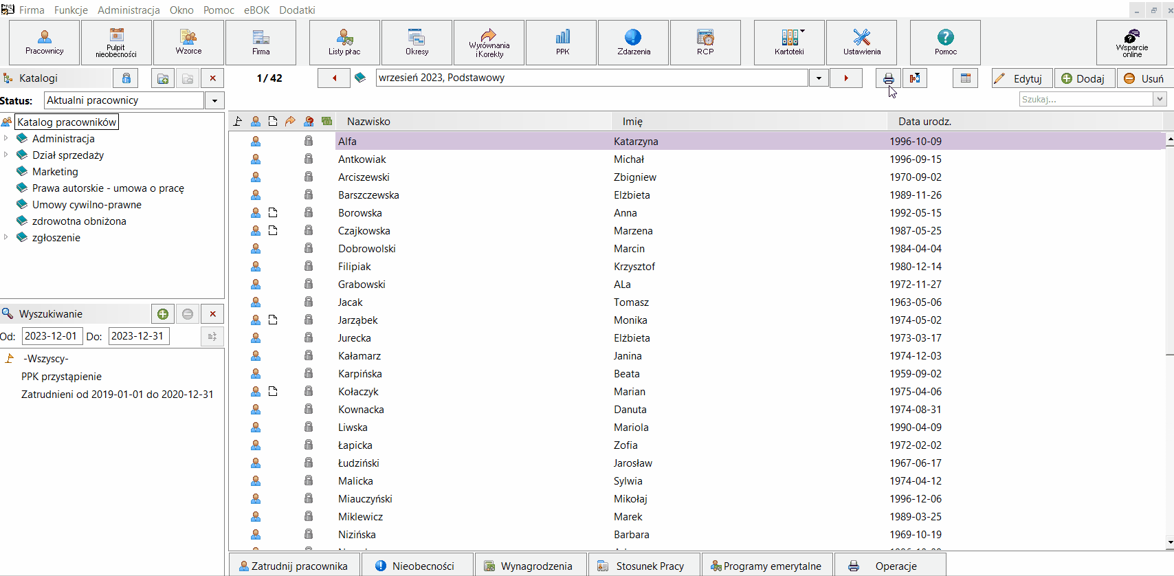Click the Usuń button
This screenshot has width=1174, height=576.
[x=1144, y=78]
